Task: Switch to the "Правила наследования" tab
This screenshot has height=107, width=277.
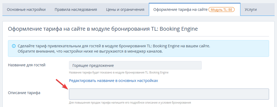Action: click(x=76, y=10)
